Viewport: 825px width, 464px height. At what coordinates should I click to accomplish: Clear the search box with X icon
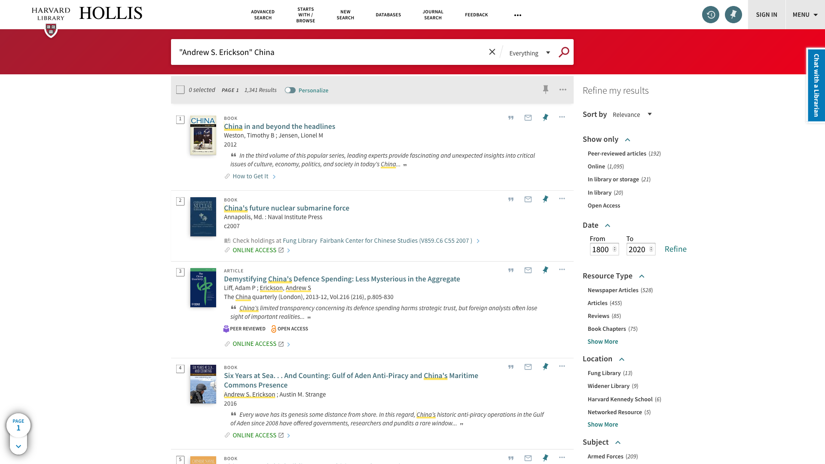click(x=492, y=52)
